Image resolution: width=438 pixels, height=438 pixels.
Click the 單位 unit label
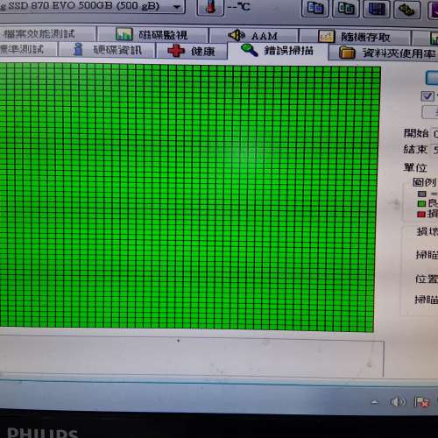click(x=415, y=167)
